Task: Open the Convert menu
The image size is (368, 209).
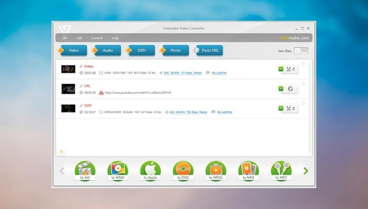Action: point(97,38)
